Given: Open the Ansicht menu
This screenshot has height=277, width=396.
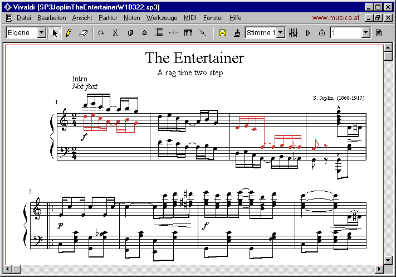Looking at the screenshot, I should tap(82, 18).
